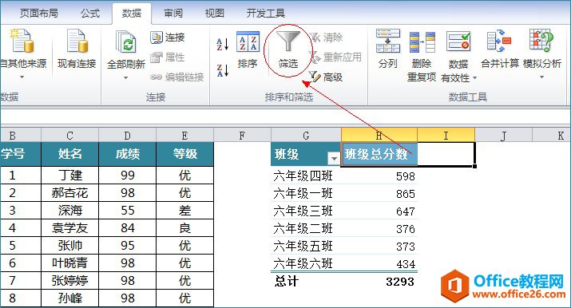Select the cell containing 袁学友
571x308 pixels.
click(x=70, y=228)
